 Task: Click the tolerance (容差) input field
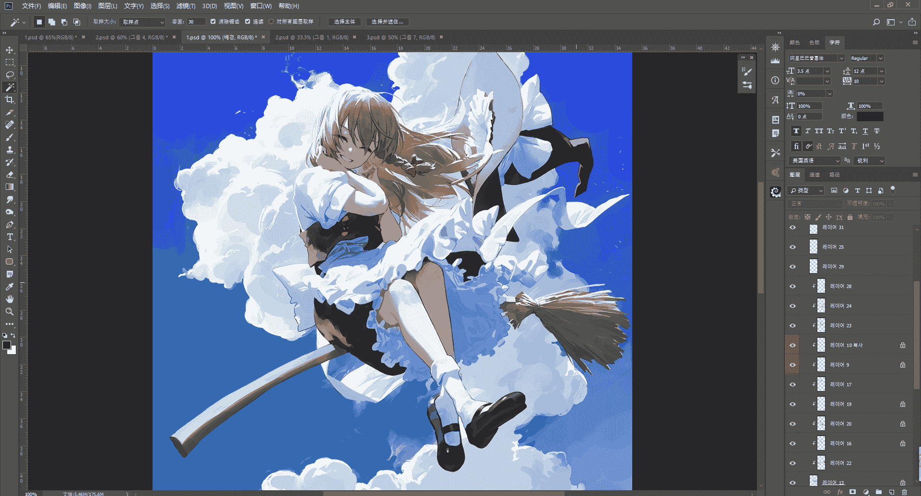click(196, 22)
